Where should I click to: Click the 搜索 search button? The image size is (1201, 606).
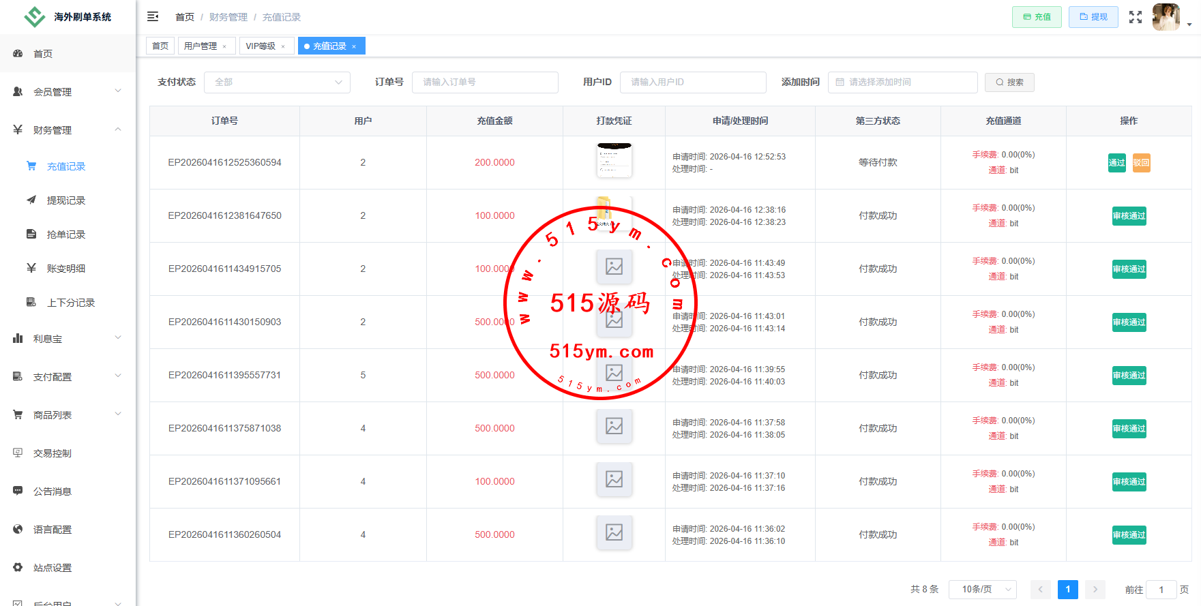1009,82
